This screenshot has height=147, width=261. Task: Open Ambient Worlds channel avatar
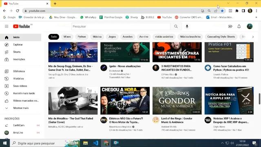tap(156, 120)
